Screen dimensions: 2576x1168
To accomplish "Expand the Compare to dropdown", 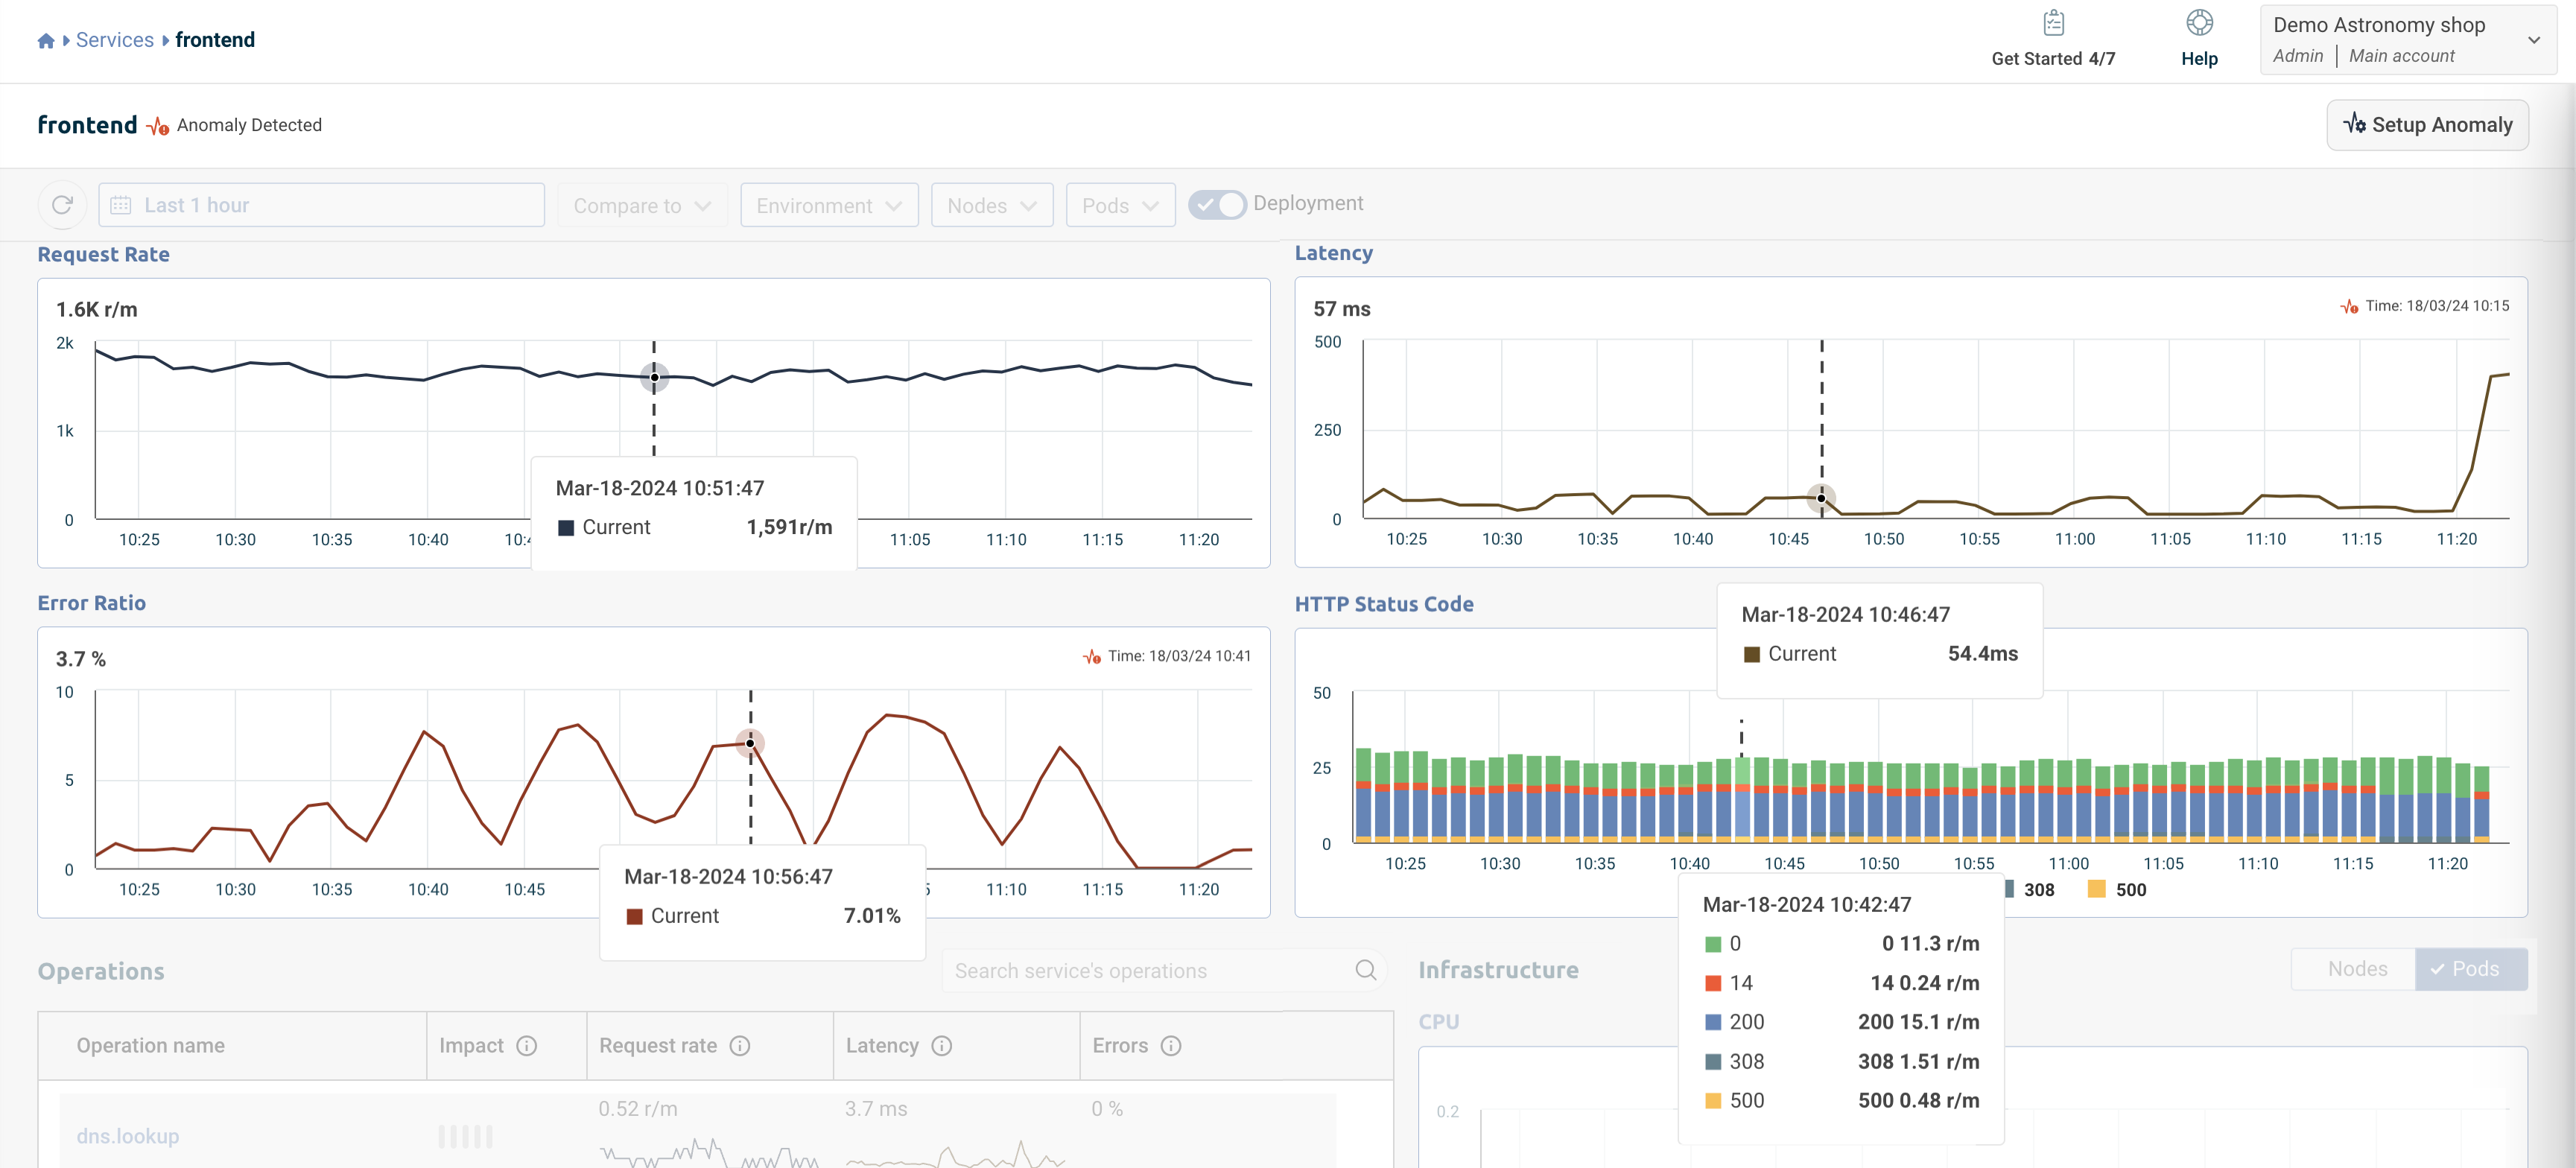I will coord(642,205).
